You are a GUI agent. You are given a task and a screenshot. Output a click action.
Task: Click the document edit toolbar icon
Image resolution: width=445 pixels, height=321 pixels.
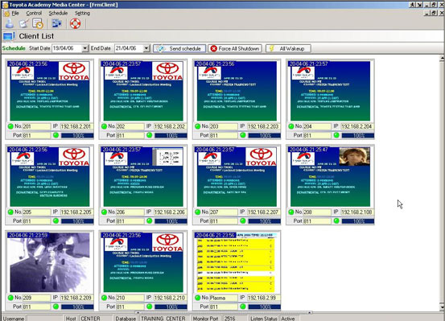point(23,23)
